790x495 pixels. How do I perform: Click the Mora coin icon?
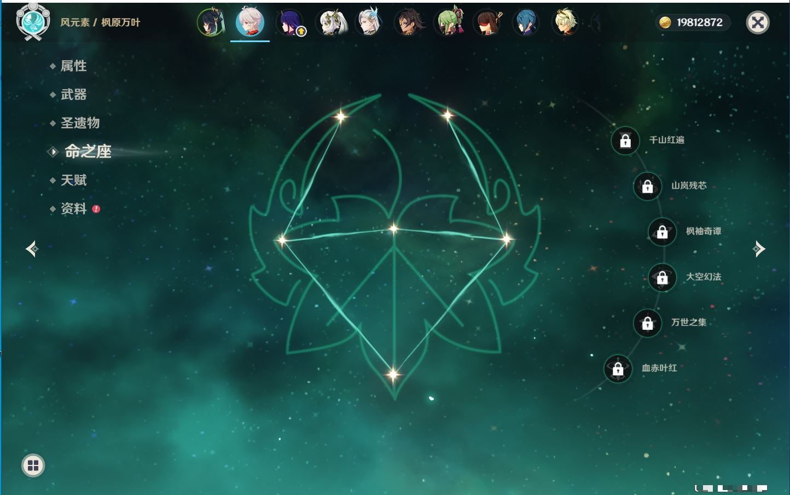point(665,22)
